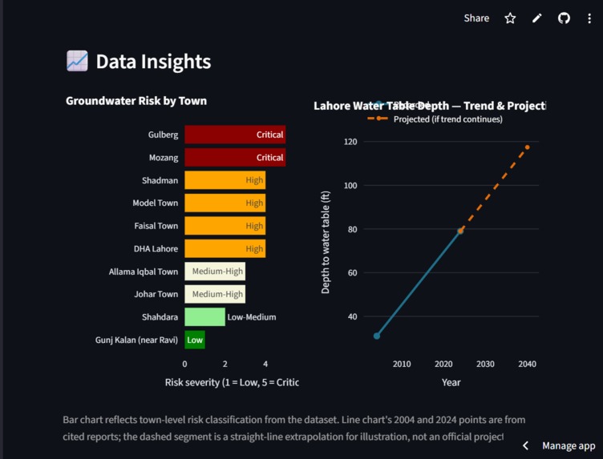
Task: Click the Shahdara axis label
Action: (160, 317)
